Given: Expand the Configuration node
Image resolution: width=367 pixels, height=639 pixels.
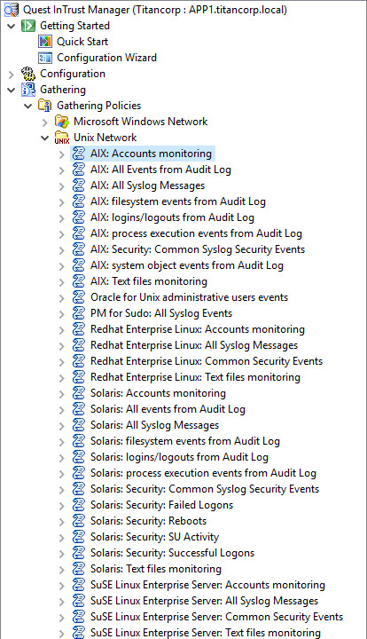Looking at the screenshot, I should coord(11,75).
